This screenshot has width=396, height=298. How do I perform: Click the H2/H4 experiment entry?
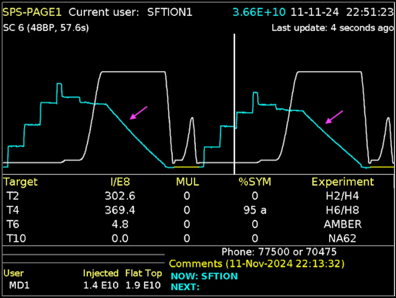click(342, 196)
